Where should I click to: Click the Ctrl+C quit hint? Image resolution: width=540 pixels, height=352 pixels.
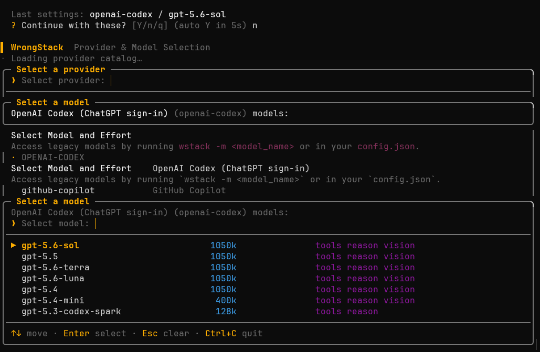[x=234, y=334]
